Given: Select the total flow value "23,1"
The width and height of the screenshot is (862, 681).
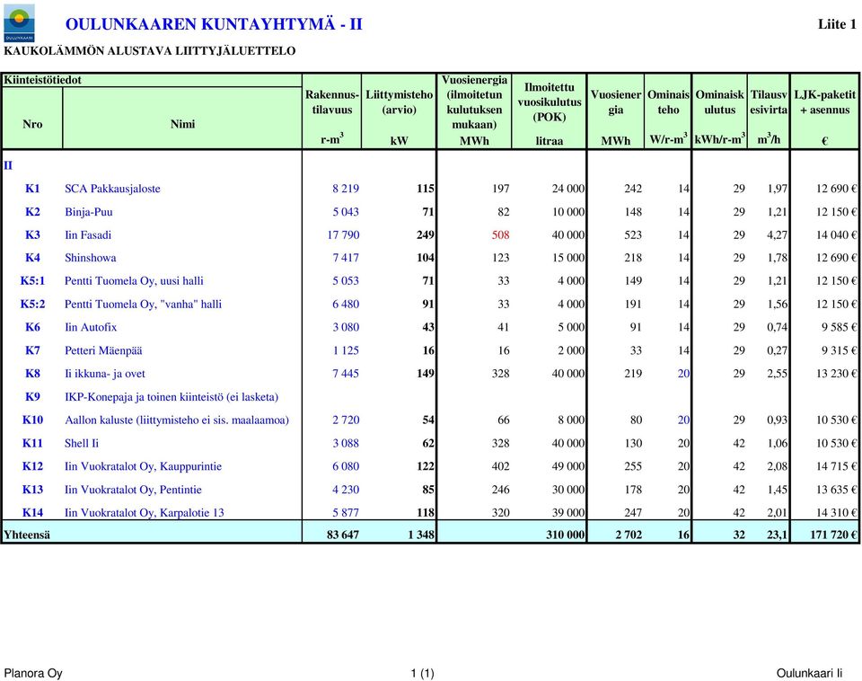Looking at the screenshot, I should pyautogui.click(x=778, y=535).
